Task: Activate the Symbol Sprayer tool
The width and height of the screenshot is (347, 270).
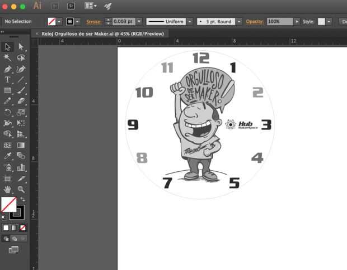Action: (x=7, y=167)
